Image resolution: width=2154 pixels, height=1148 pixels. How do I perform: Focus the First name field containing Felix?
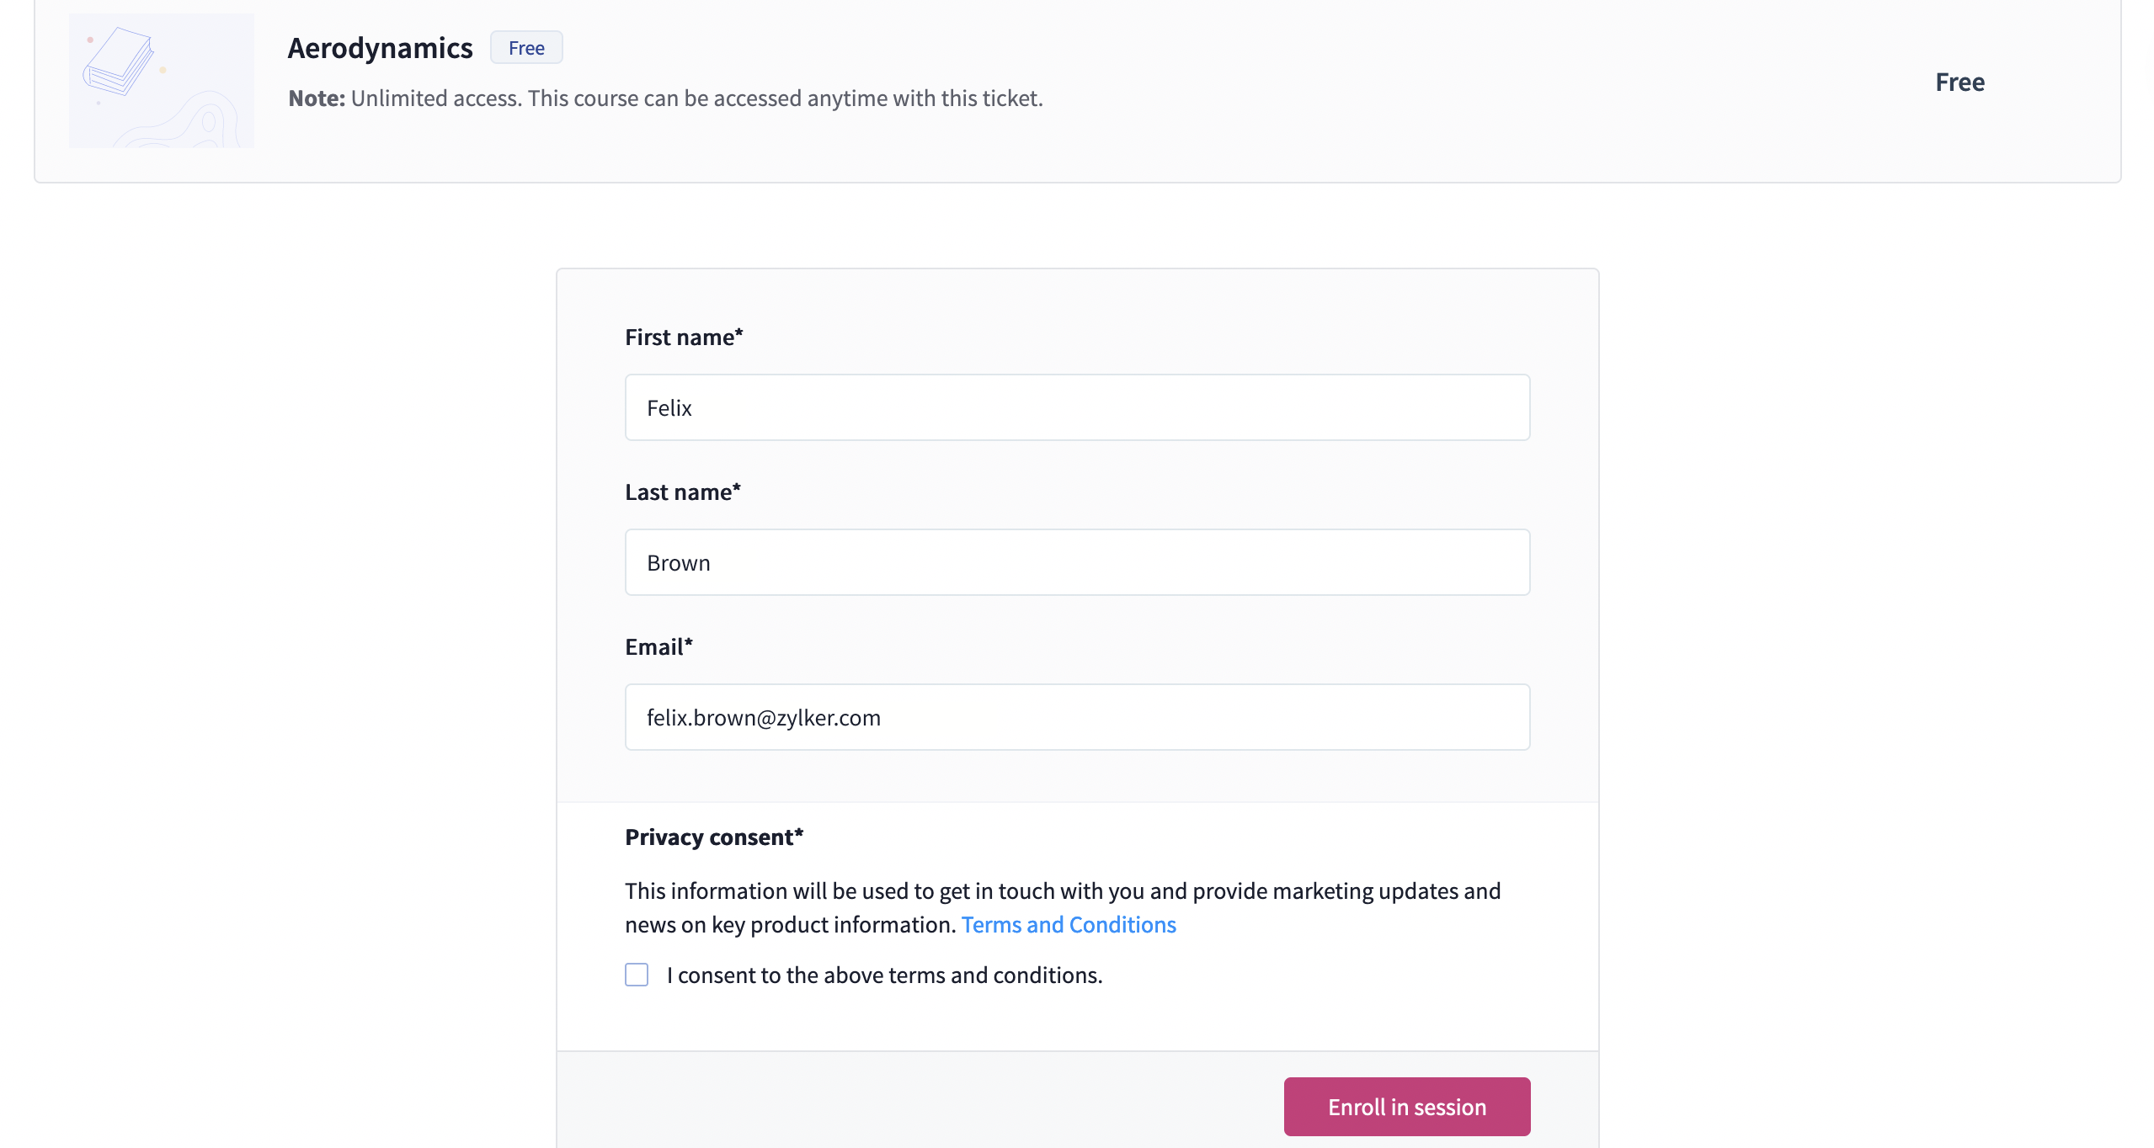click(x=1077, y=407)
